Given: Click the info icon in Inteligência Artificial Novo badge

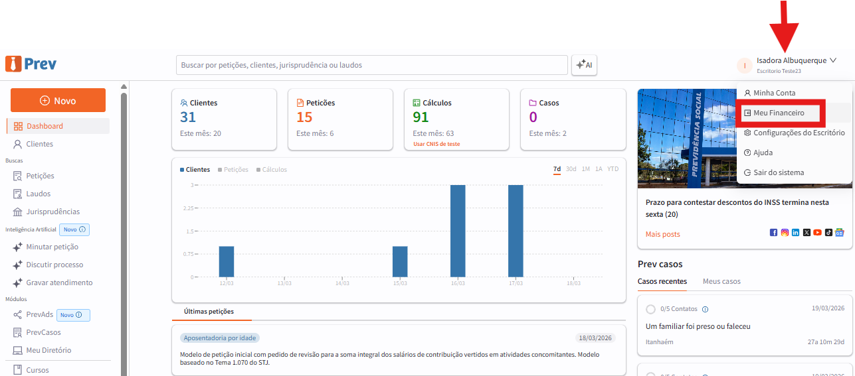Looking at the screenshot, I should 82,229.
